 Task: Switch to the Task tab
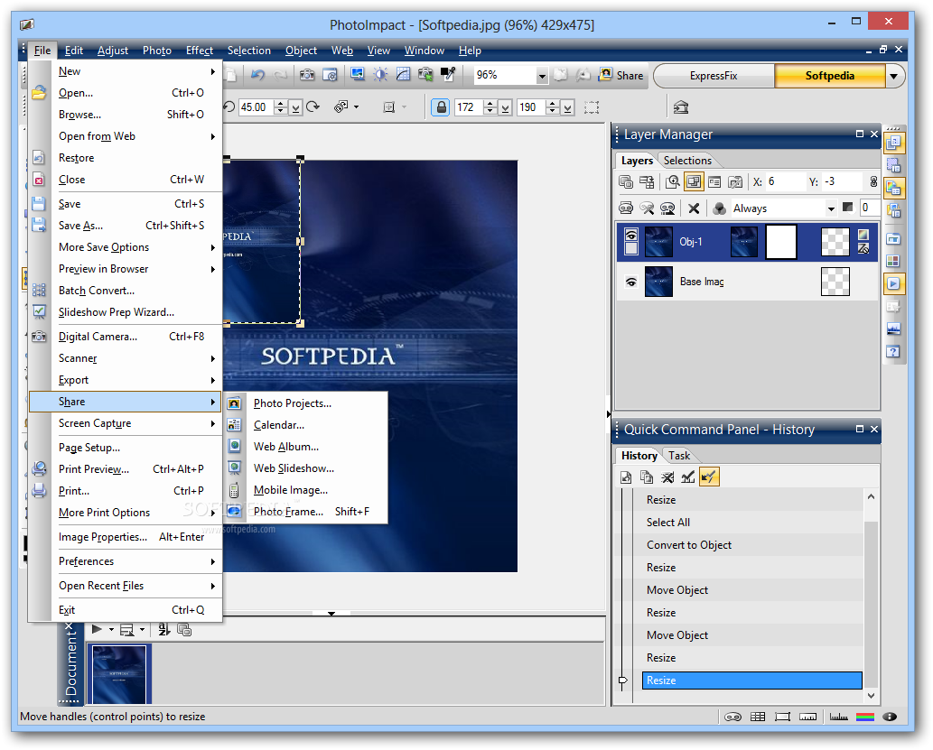tap(679, 456)
